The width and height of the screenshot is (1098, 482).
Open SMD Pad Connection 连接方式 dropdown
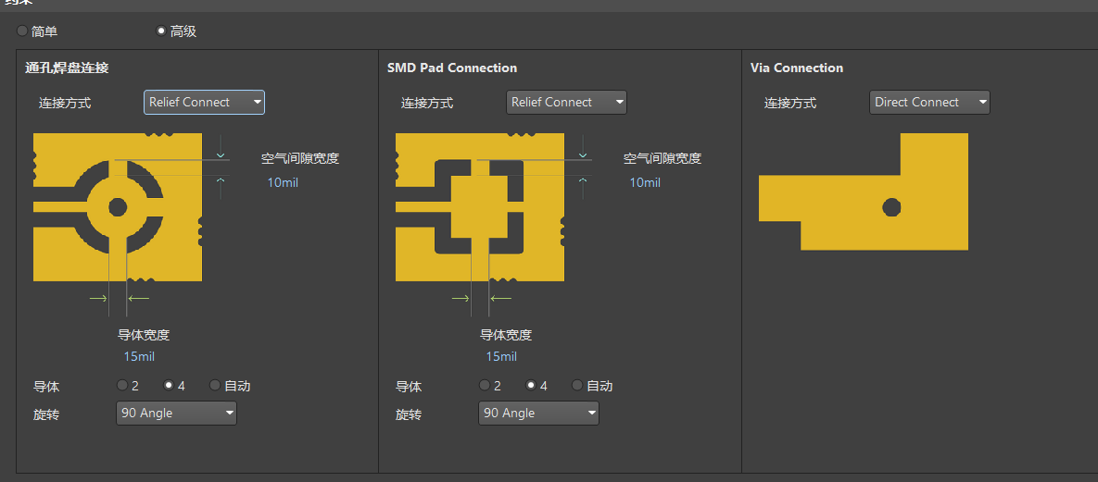566,102
